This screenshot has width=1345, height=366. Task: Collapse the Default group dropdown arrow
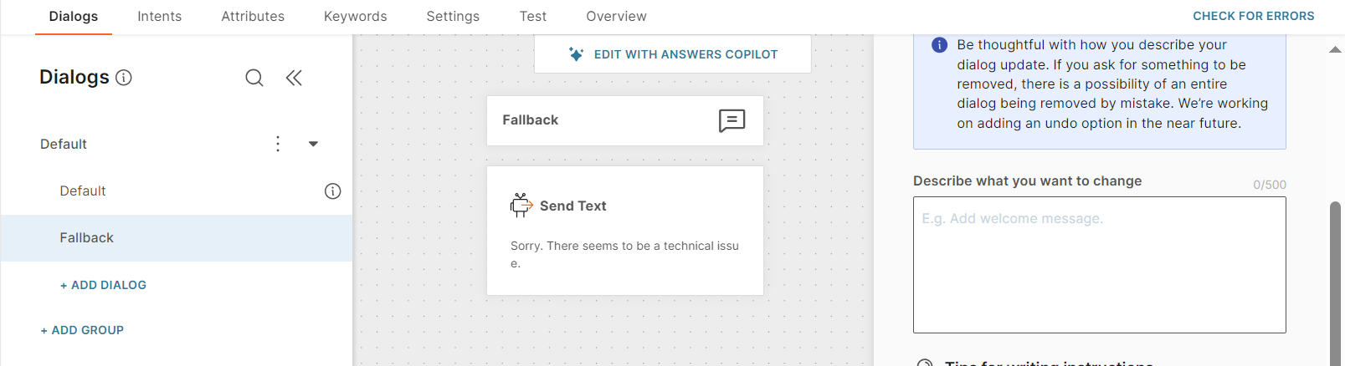coord(313,144)
